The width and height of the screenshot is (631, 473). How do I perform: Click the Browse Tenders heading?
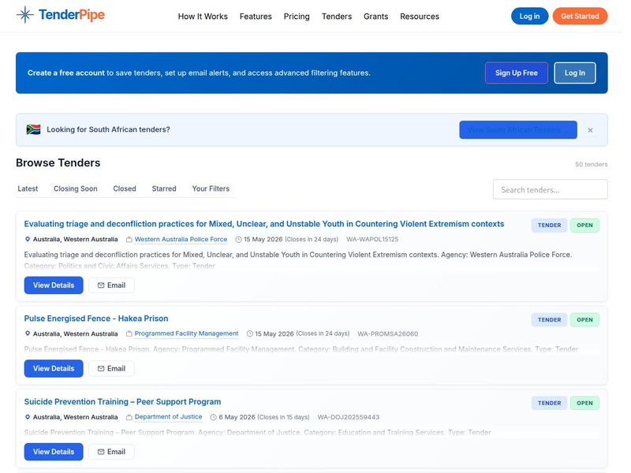tap(58, 162)
